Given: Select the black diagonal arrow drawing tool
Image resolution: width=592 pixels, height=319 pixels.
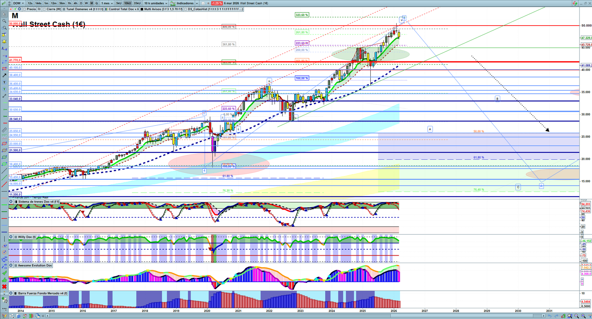Looking at the screenshot, I should pos(4,75).
